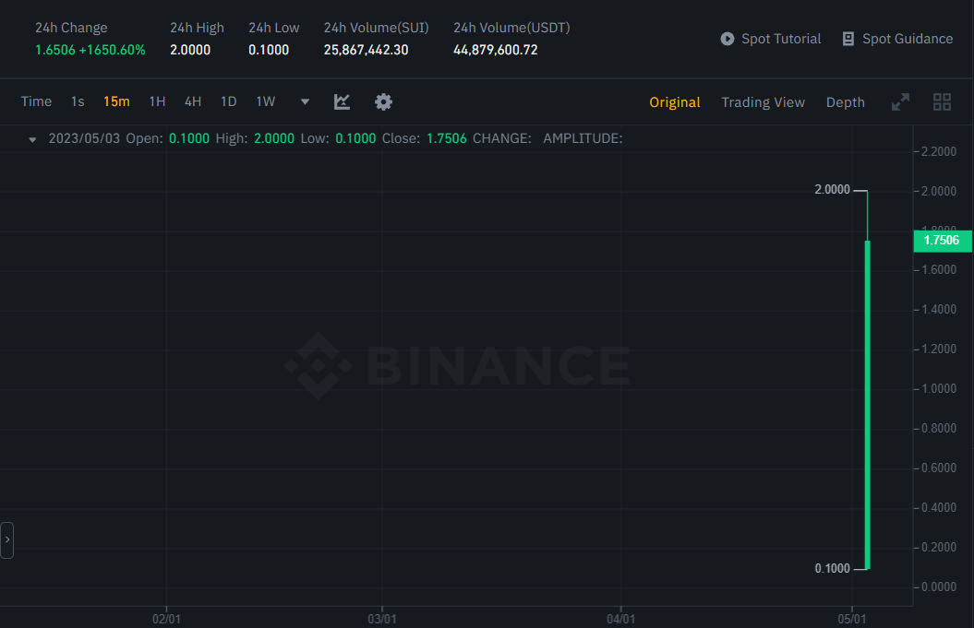
Task: Click the 2.2000 price axis label
Action: (x=939, y=151)
